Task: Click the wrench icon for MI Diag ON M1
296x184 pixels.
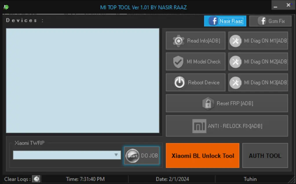Action: (x=235, y=41)
